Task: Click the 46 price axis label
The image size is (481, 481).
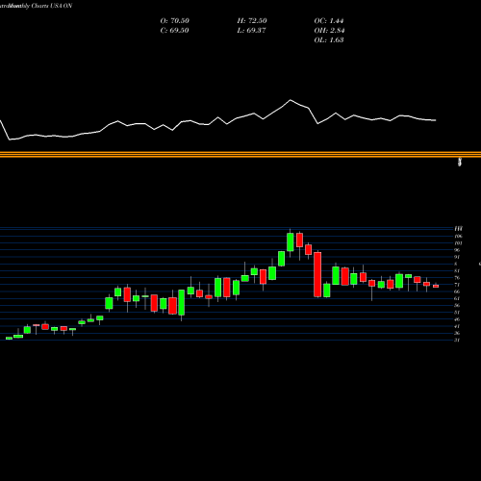Action: pos(457,319)
